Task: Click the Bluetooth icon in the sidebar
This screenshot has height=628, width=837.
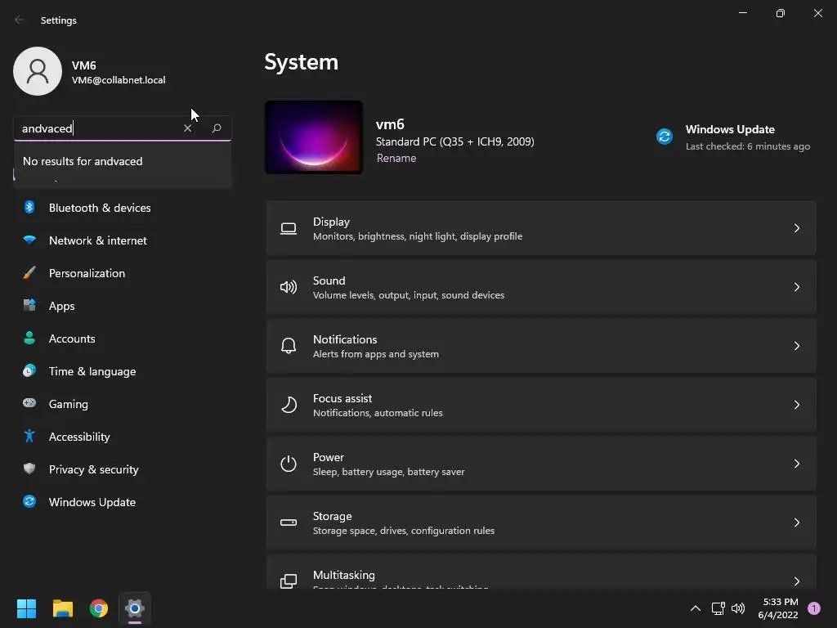Action: click(x=29, y=207)
